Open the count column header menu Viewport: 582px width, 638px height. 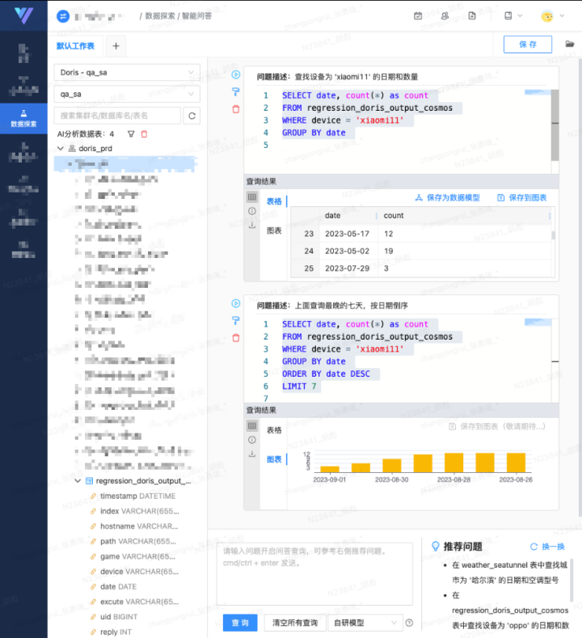click(550, 216)
